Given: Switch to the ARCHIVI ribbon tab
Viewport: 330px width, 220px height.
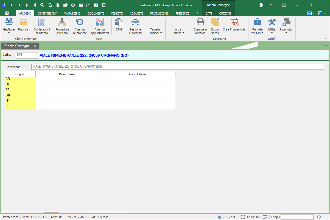Looking at the screenshot, I should 25,13.
